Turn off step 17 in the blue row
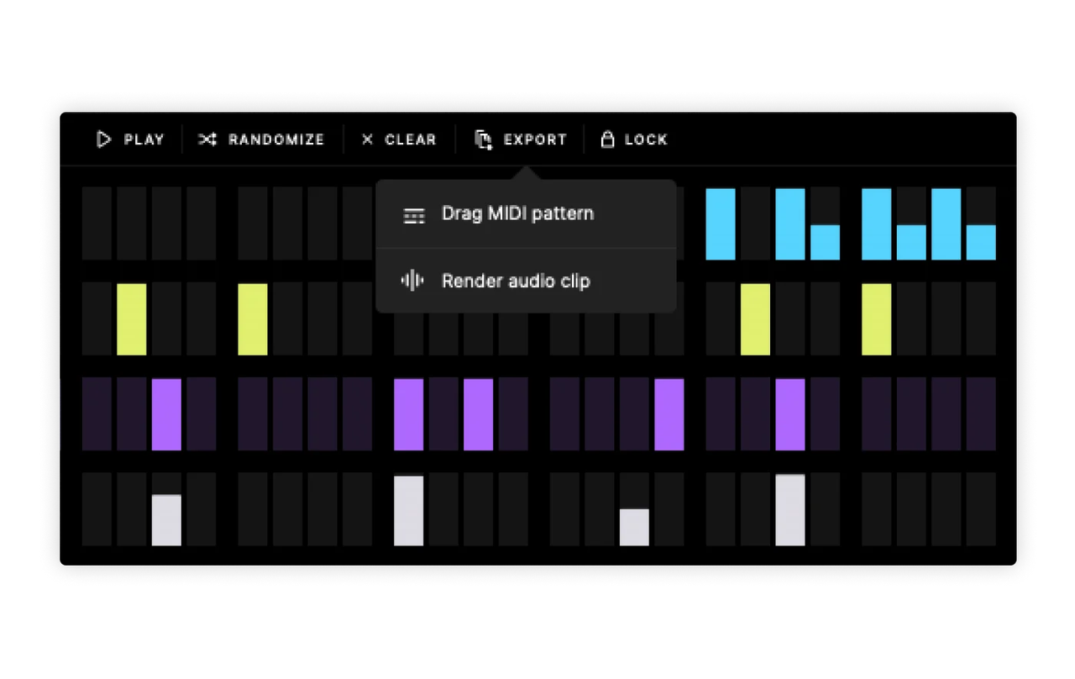1075x679 pixels. (721, 224)
